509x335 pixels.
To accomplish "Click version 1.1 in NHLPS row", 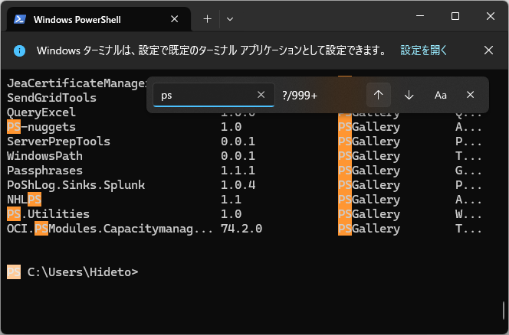I will (232, 200).
